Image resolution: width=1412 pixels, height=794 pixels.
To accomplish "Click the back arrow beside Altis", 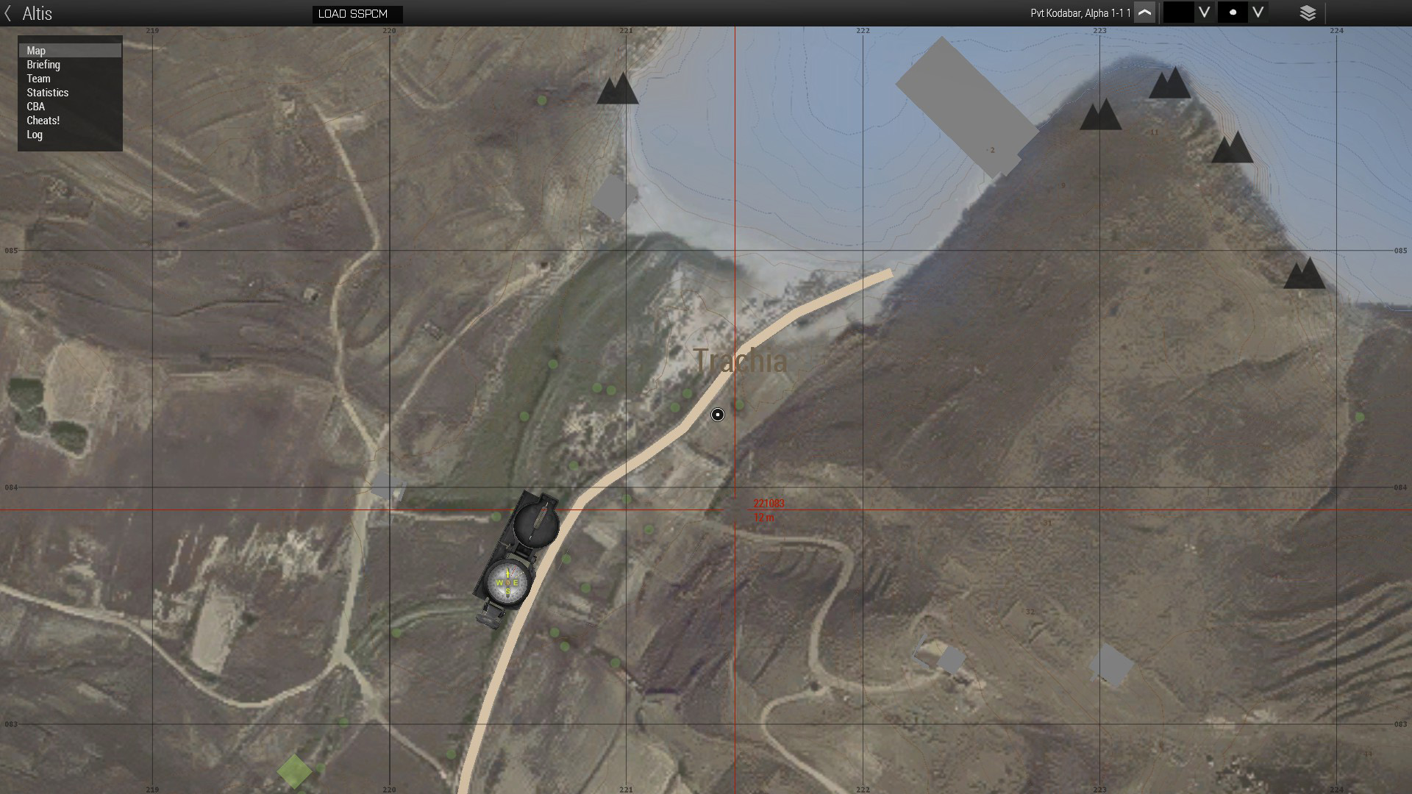I will 8,13.
